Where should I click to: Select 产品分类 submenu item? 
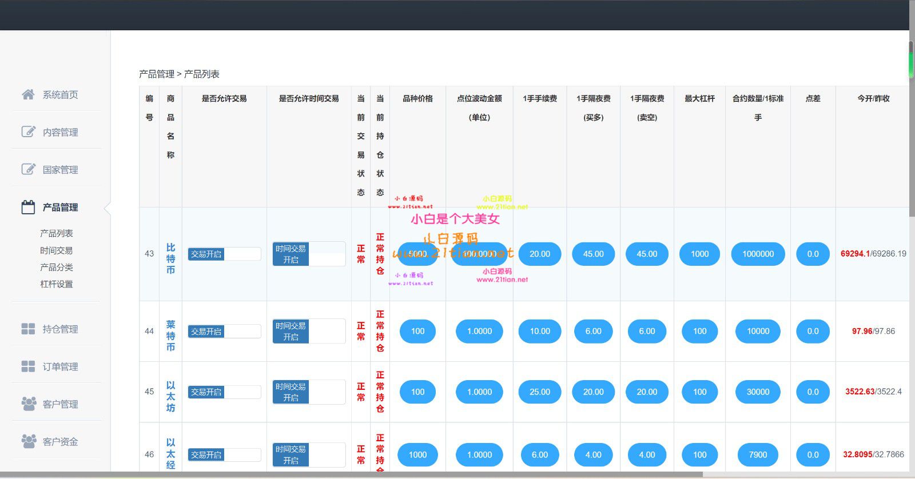tap(57, 267)
